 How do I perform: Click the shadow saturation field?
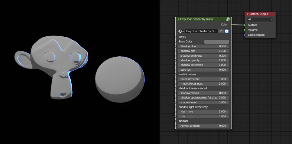click(203, 65)
